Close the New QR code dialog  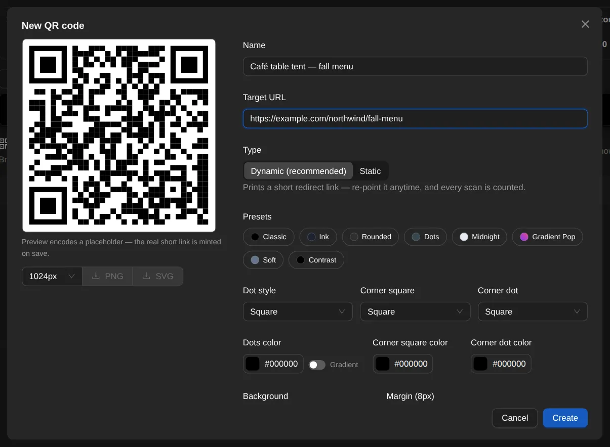585,24
